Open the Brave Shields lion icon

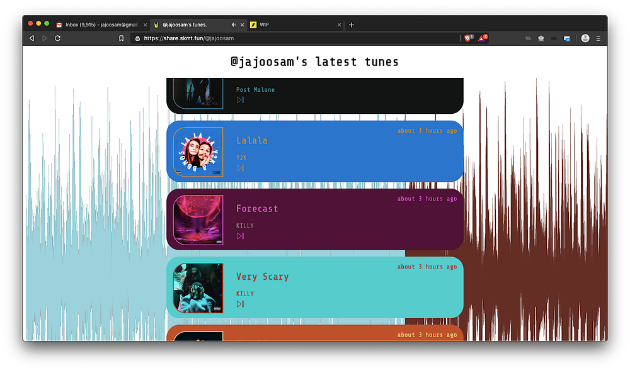point(468,38)
